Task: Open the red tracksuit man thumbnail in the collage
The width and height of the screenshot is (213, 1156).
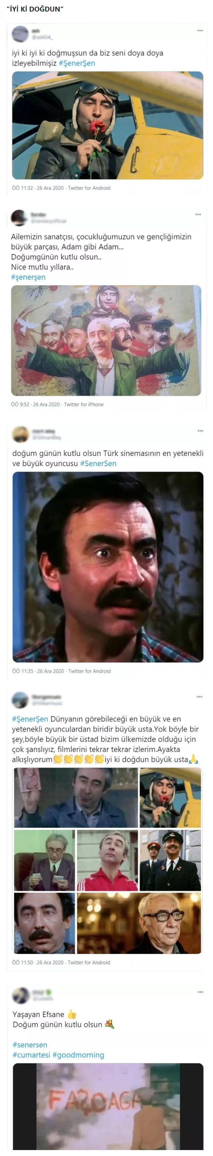Action: 107,860
